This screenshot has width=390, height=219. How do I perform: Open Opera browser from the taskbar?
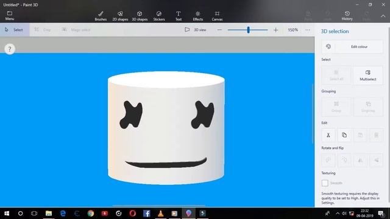133,214
